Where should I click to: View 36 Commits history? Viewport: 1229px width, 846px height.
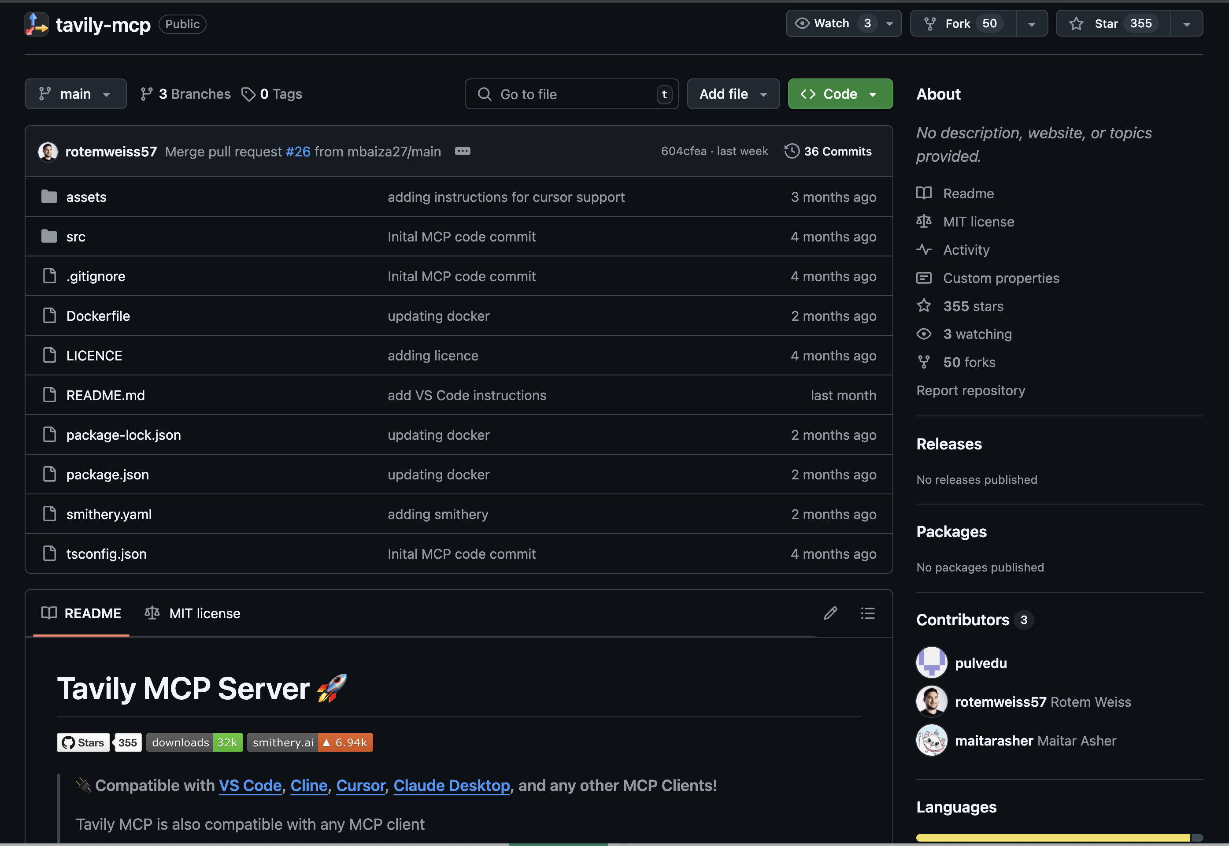pos(828,151)
